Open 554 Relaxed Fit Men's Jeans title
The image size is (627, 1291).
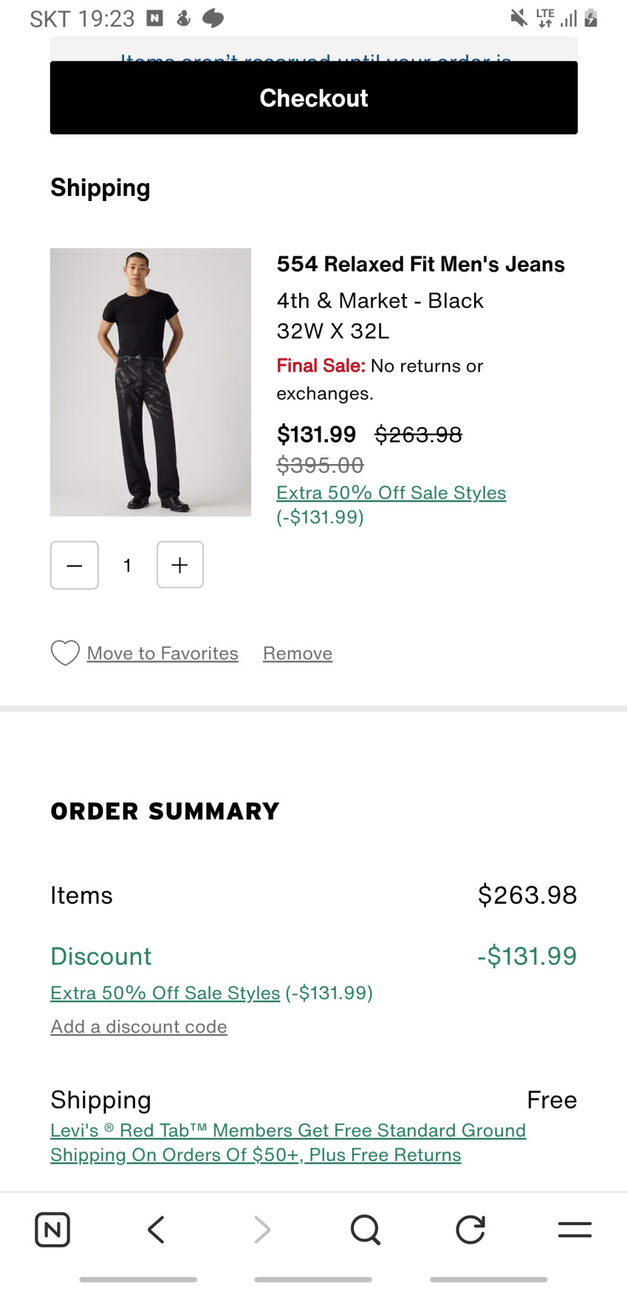[420, 264]
